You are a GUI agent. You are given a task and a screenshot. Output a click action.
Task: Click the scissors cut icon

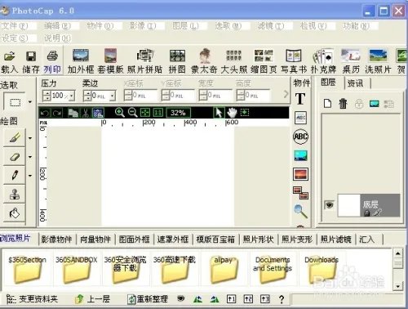[86, 113]
